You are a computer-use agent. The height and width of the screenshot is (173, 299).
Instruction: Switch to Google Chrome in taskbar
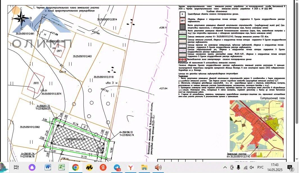[x=75, y=167]
